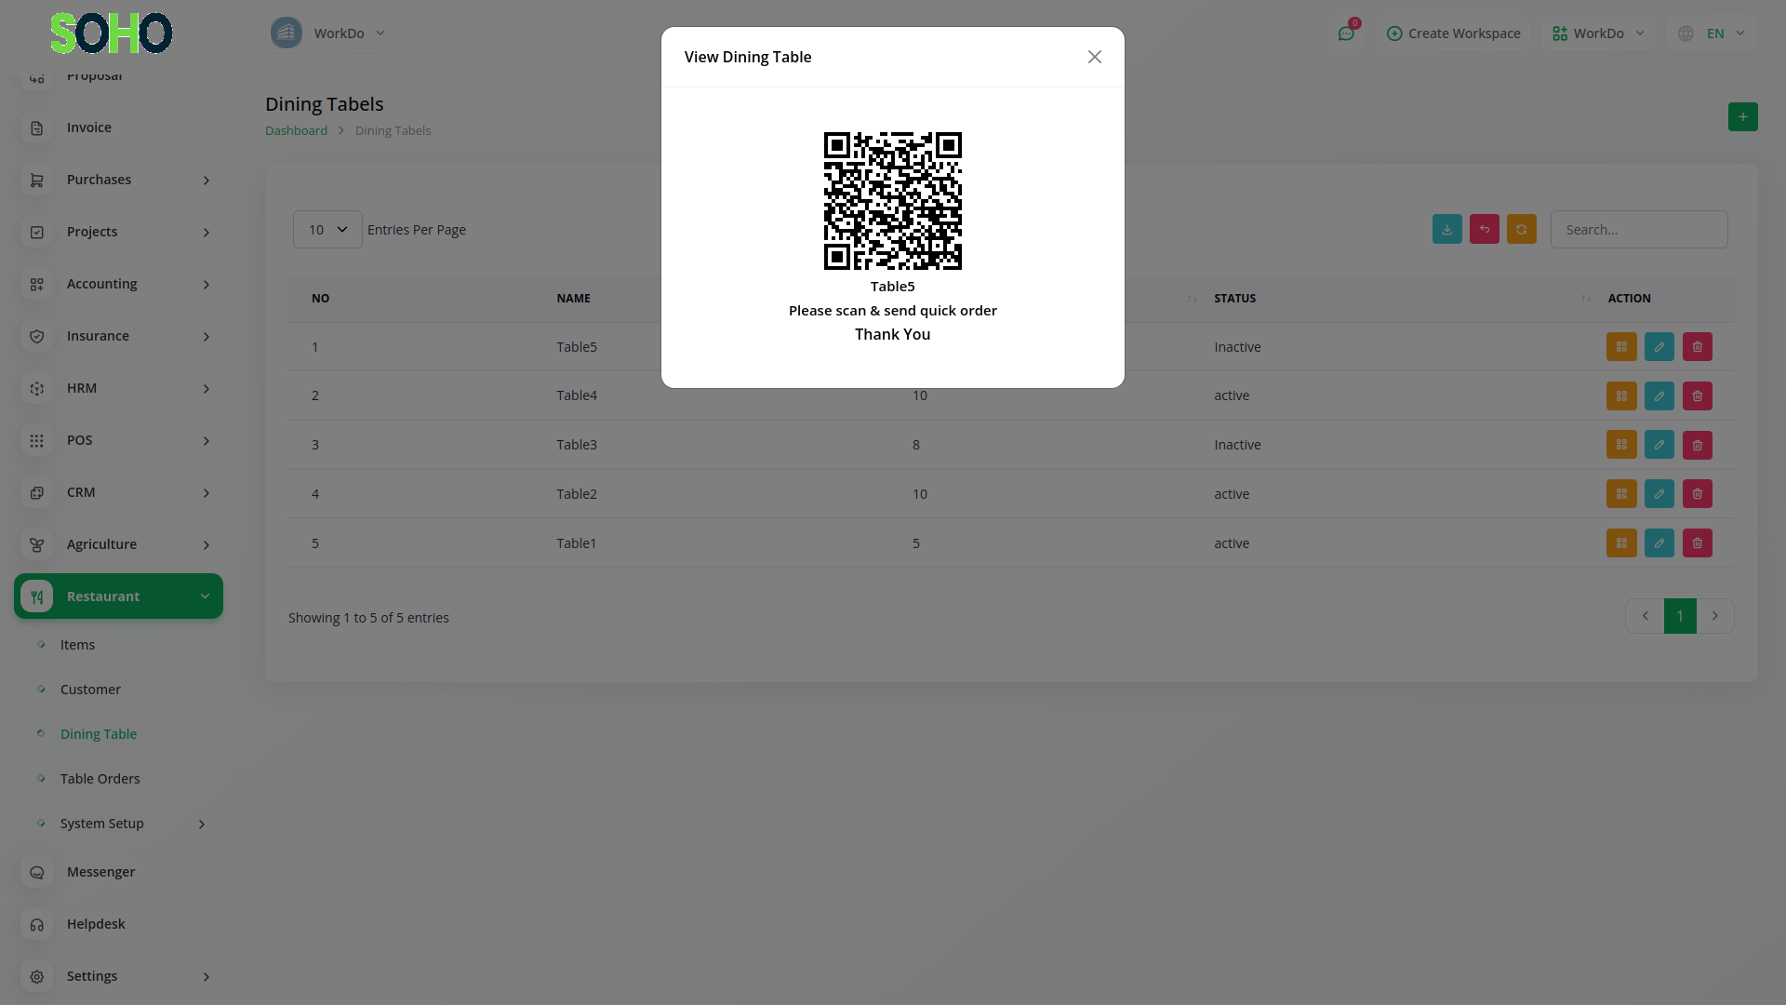Image resolution: width=1786 pixels, height=1005 pixels.
Task: Click the Search input field
Action: pyautogui.click(x=1638, y=230)
